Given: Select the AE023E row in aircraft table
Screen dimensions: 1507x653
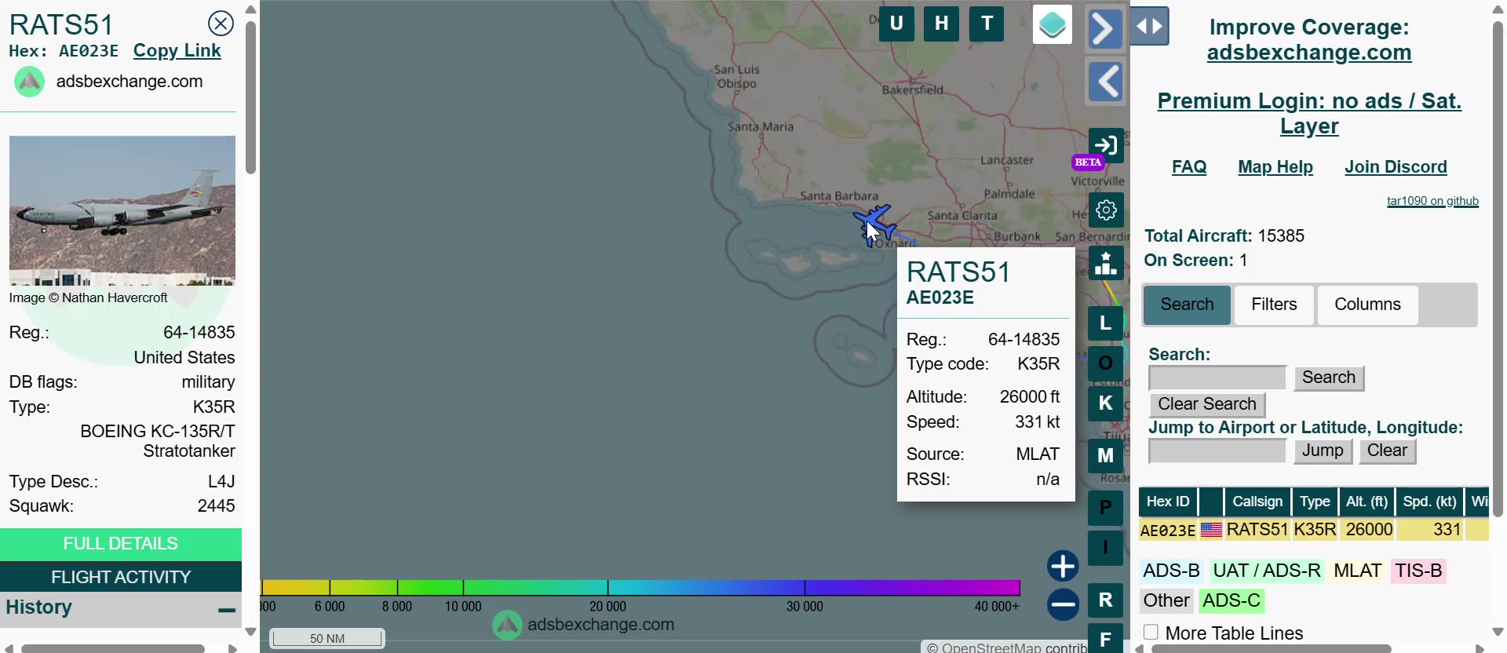Looking at the screenshot, I should pos(1313,530).
